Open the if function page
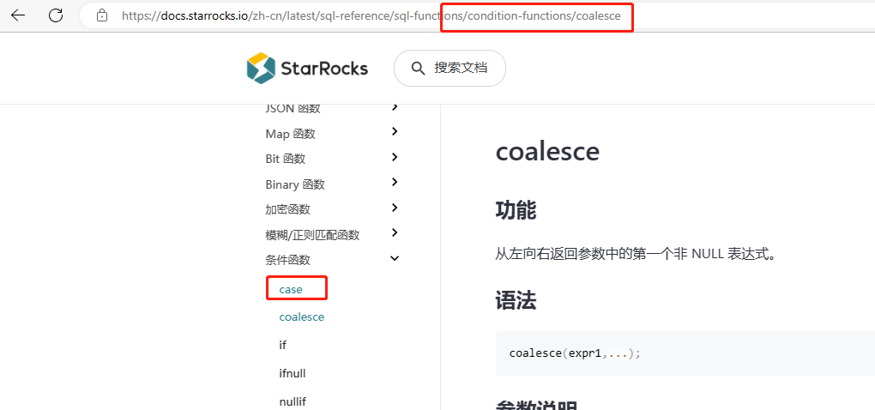The image size is (875, 410). click(x=283, y=345)
